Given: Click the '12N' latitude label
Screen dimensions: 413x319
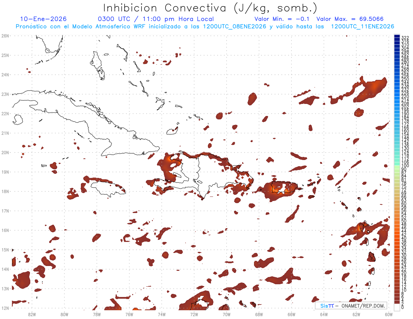Looking at the screenshot, I should pyautogui.click(x=5, y=308).
